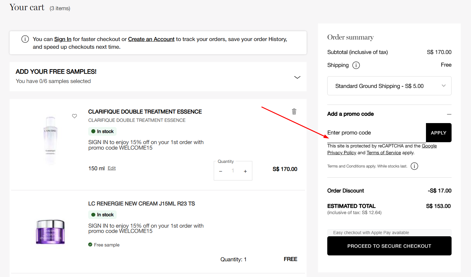This screenshot has height=277, width=471.
Task: Click the Shipping info icon
Action: pyautogui.click(x=356, y=65)
